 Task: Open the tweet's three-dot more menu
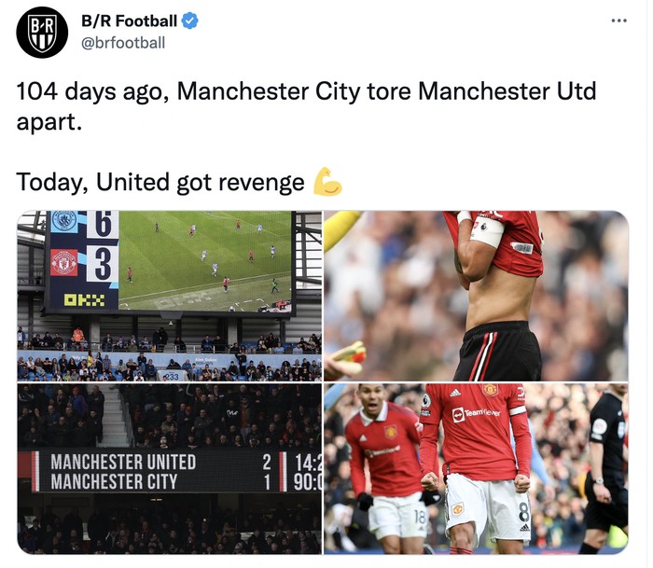[618, 21]
